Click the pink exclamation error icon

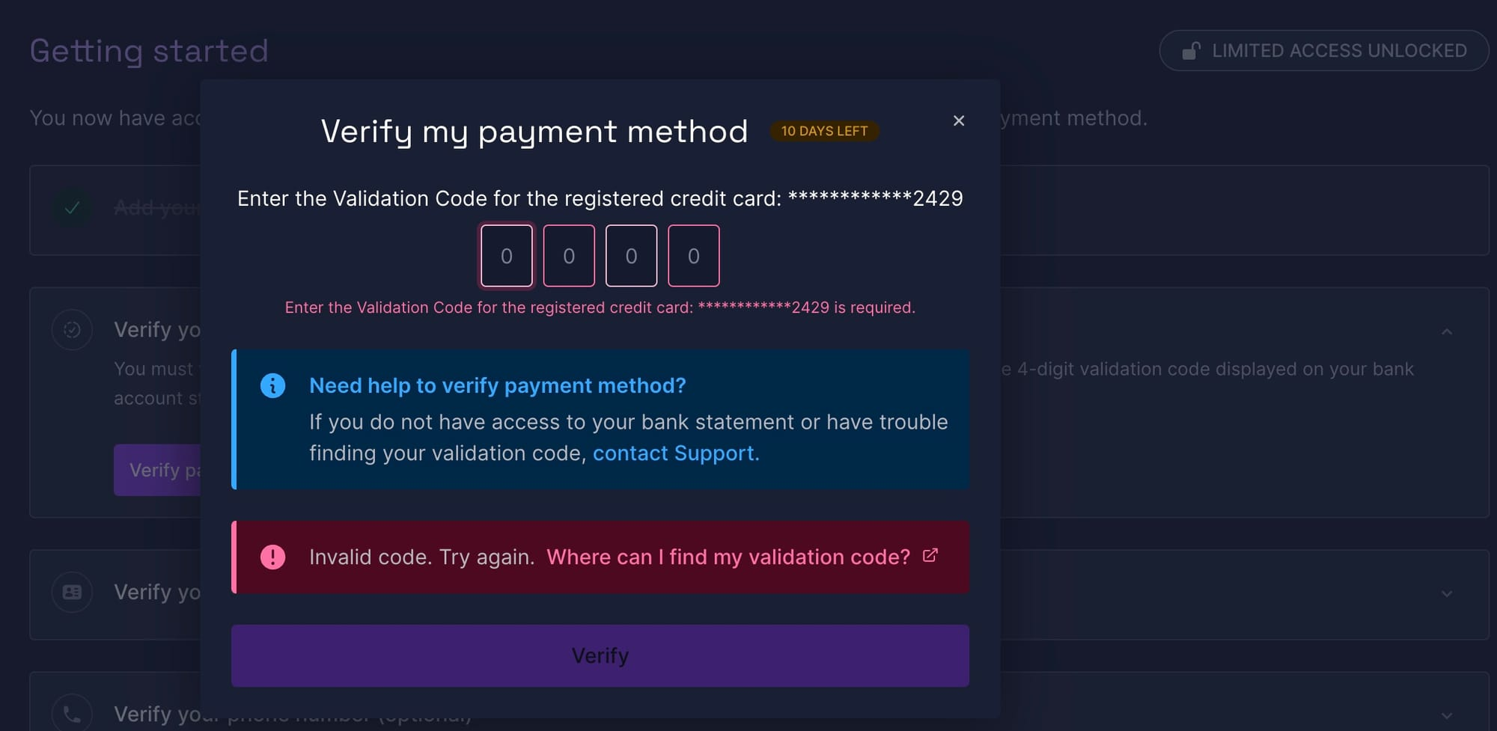click(272, 557)
